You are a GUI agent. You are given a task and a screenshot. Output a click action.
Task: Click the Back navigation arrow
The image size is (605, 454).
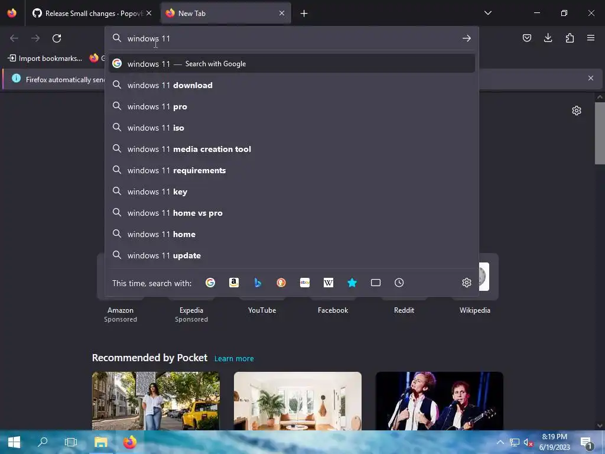[x=14, y=38]
